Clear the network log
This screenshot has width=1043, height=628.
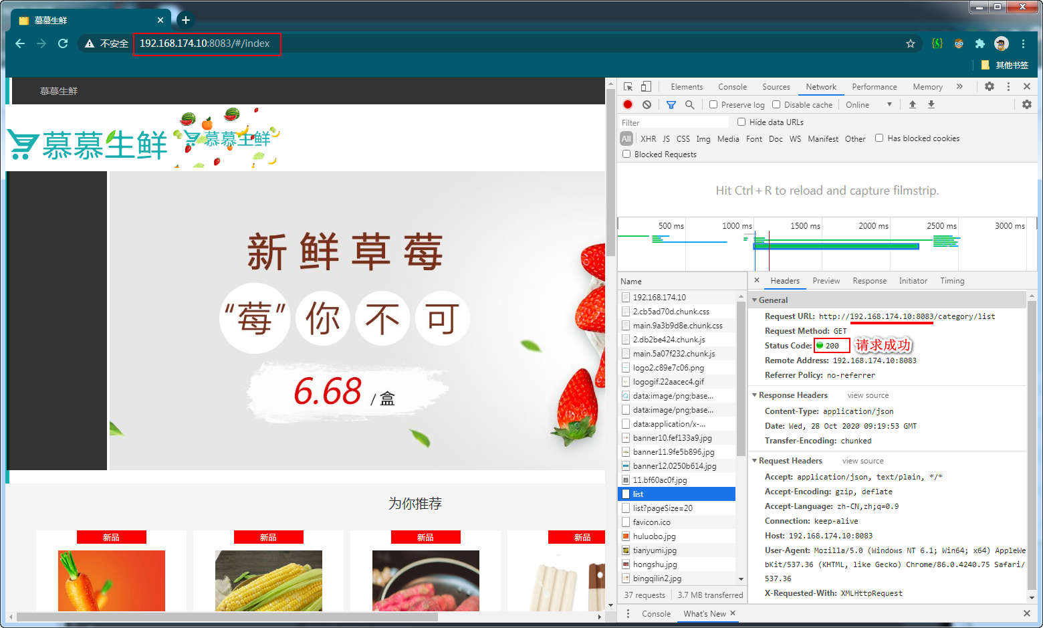coord(647,104)
